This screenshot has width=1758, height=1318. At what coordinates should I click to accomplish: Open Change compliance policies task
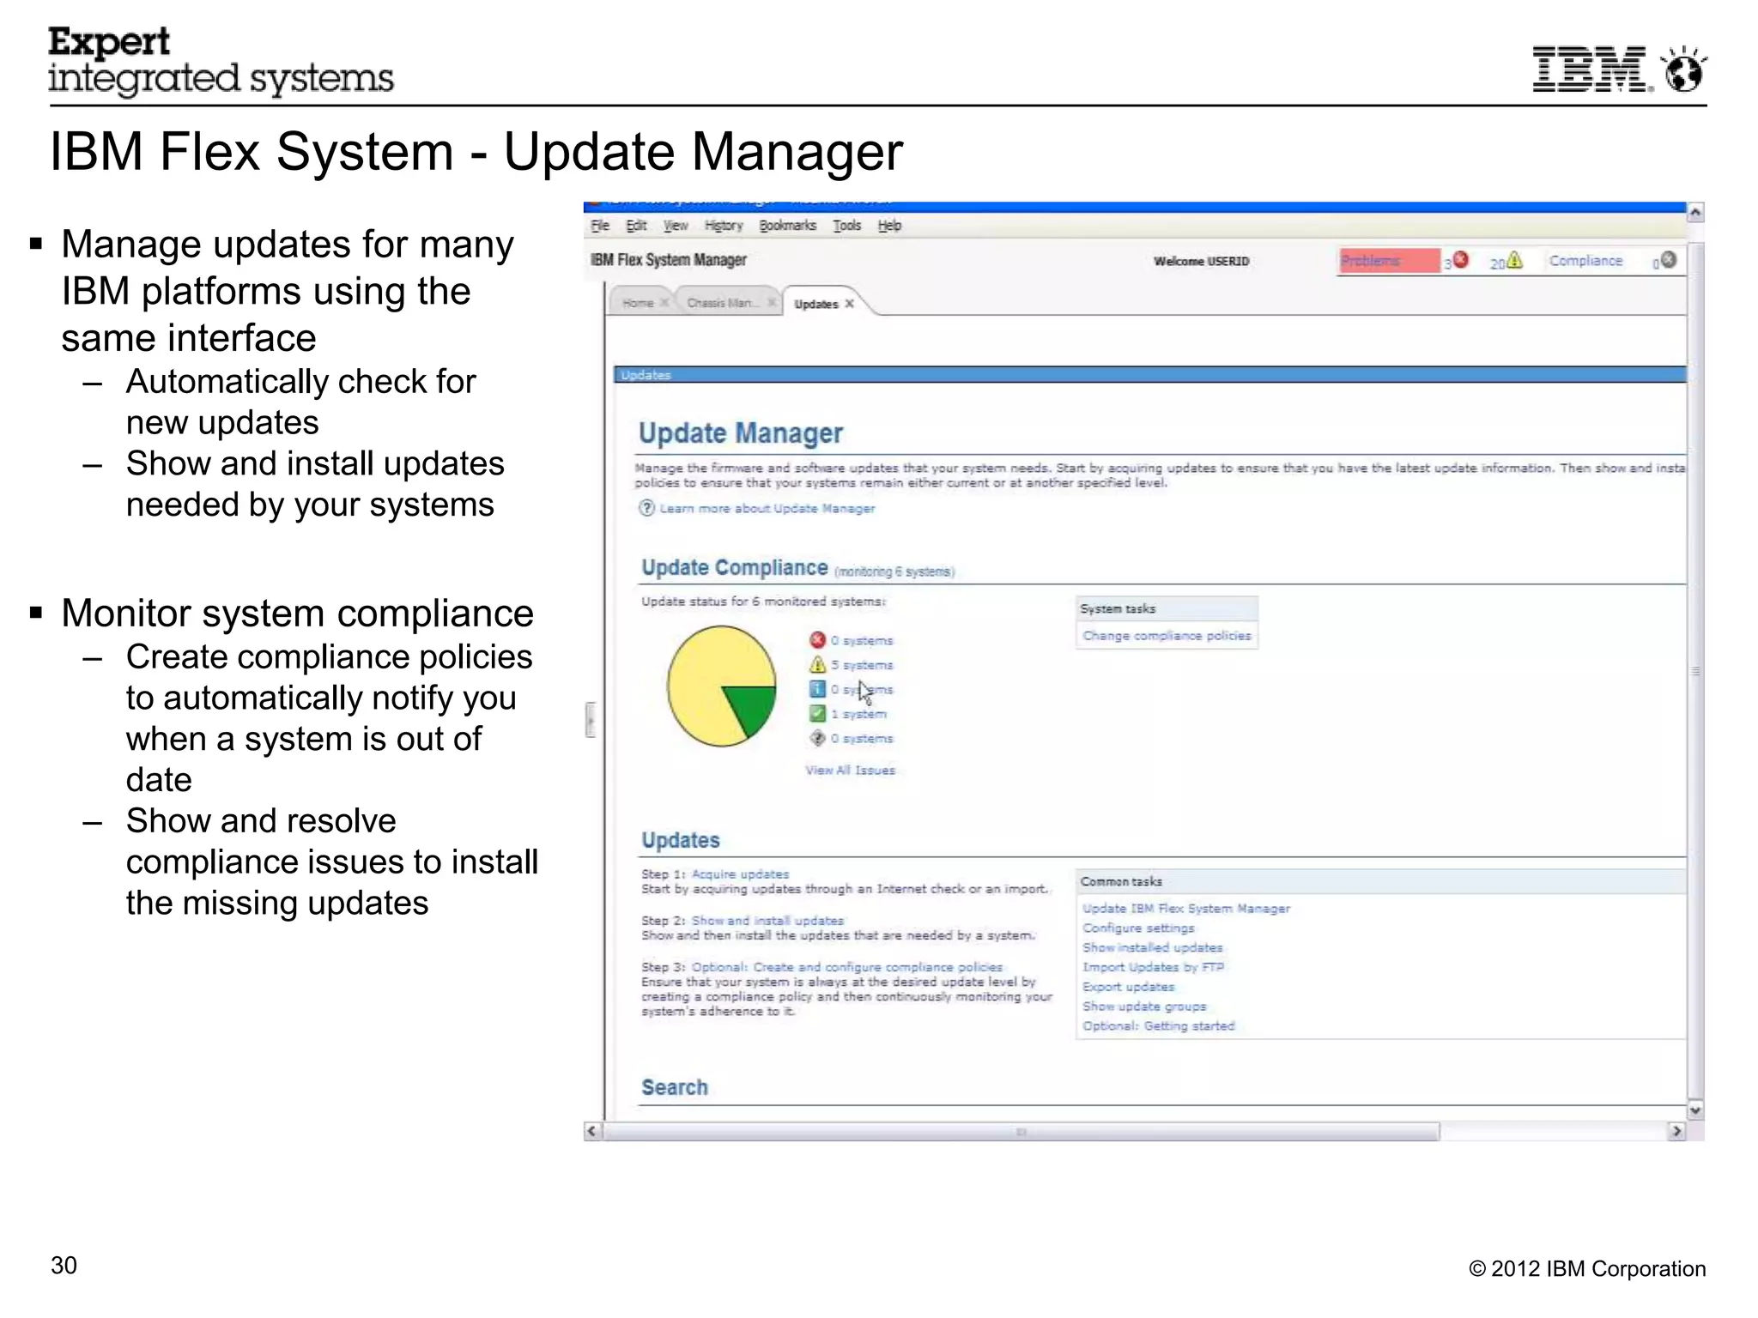1167,636
